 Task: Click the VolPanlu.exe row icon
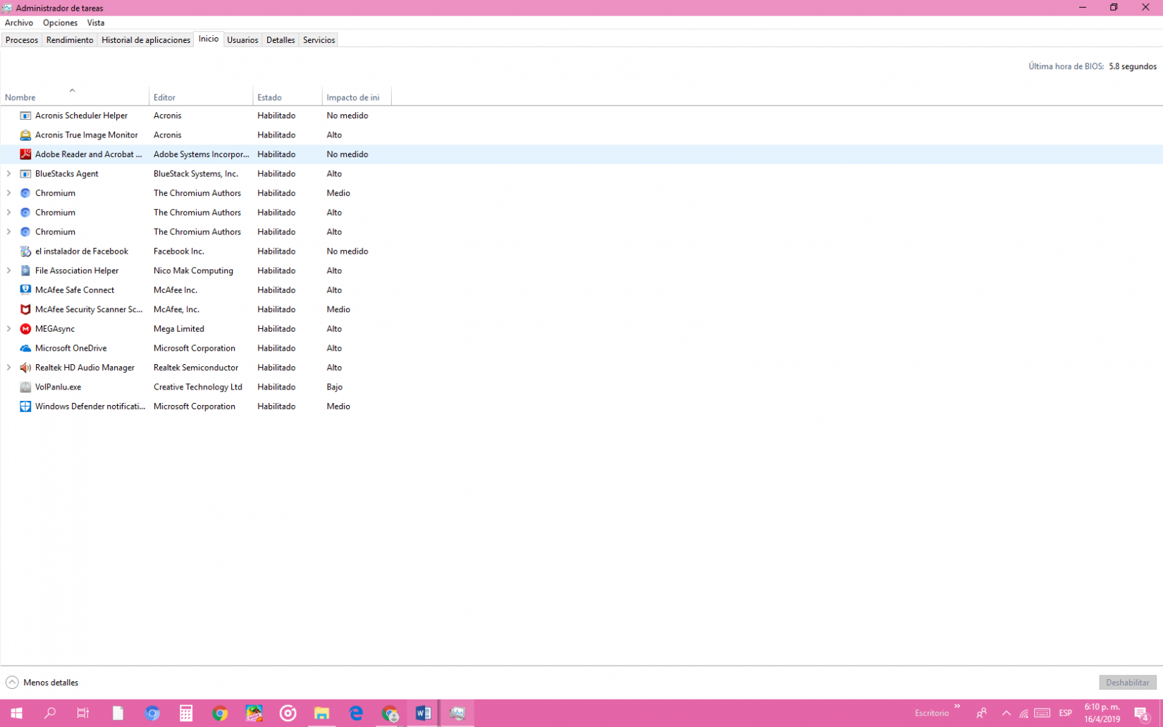(x=25, y=387)
